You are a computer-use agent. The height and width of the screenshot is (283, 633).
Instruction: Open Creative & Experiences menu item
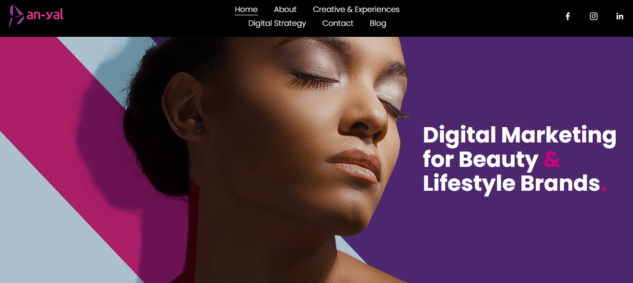(x=356, y=10)
